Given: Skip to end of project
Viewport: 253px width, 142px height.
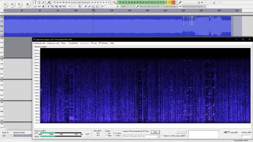Looking at the screenshot, I should tap(19, 4).
